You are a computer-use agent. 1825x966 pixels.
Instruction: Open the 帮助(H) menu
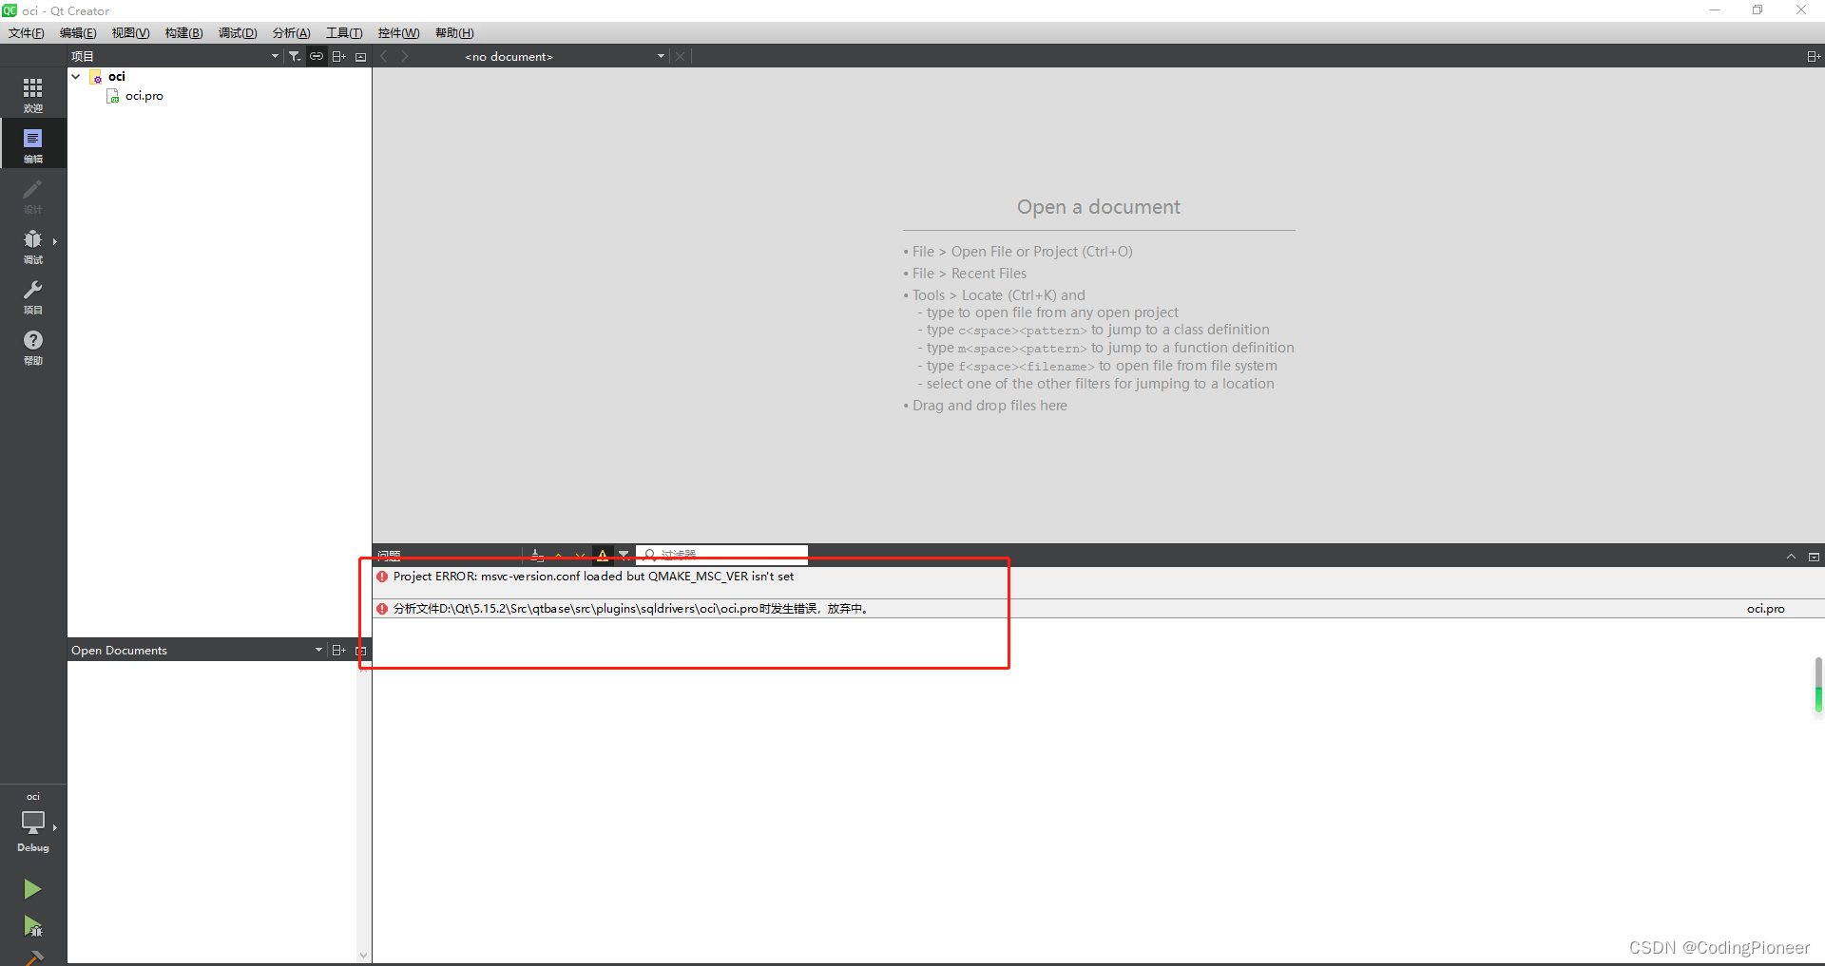[x=454, y=33]
